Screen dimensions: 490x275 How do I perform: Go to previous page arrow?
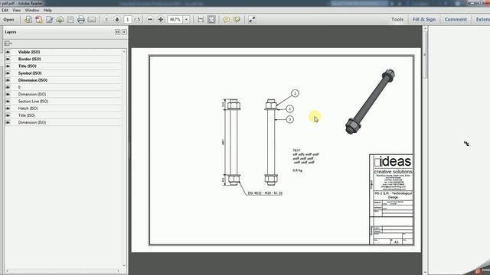pos(106,20)
